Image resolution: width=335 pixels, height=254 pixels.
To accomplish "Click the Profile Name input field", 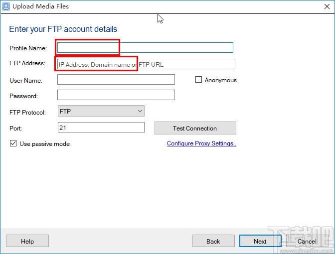I will click(145, 48).
